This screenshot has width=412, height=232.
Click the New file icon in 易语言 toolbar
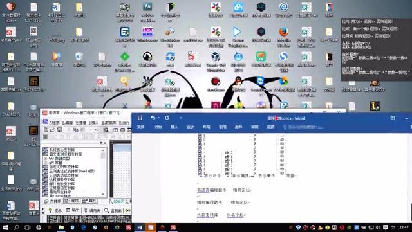pyautogui.click(x=46, y=130)
